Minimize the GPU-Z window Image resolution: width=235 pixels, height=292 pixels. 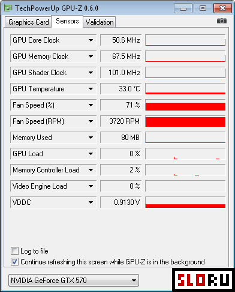[183, 8]
